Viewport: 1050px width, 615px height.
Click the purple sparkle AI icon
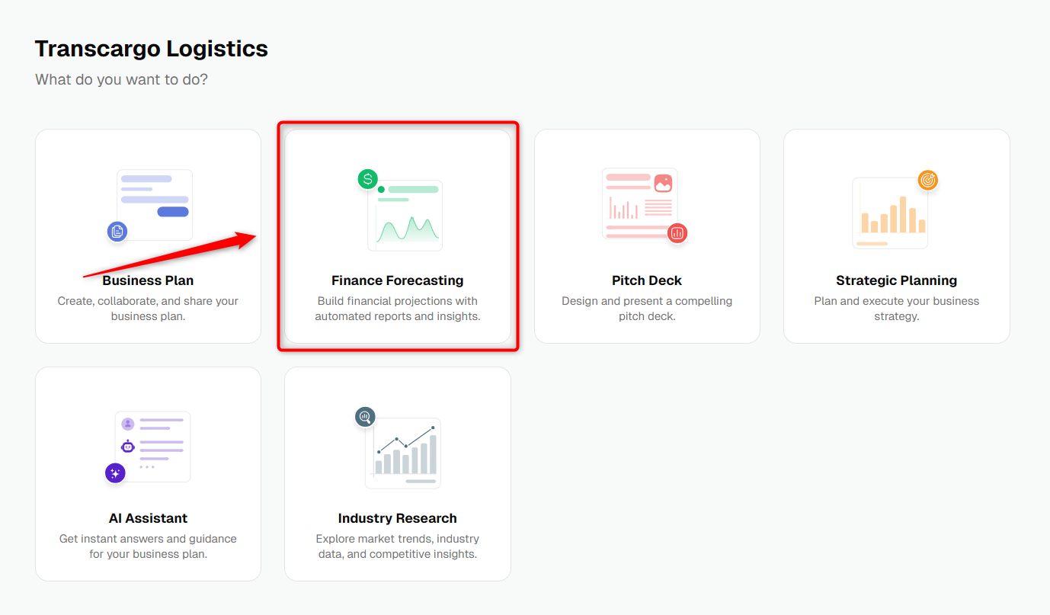[x=115, y=473]
